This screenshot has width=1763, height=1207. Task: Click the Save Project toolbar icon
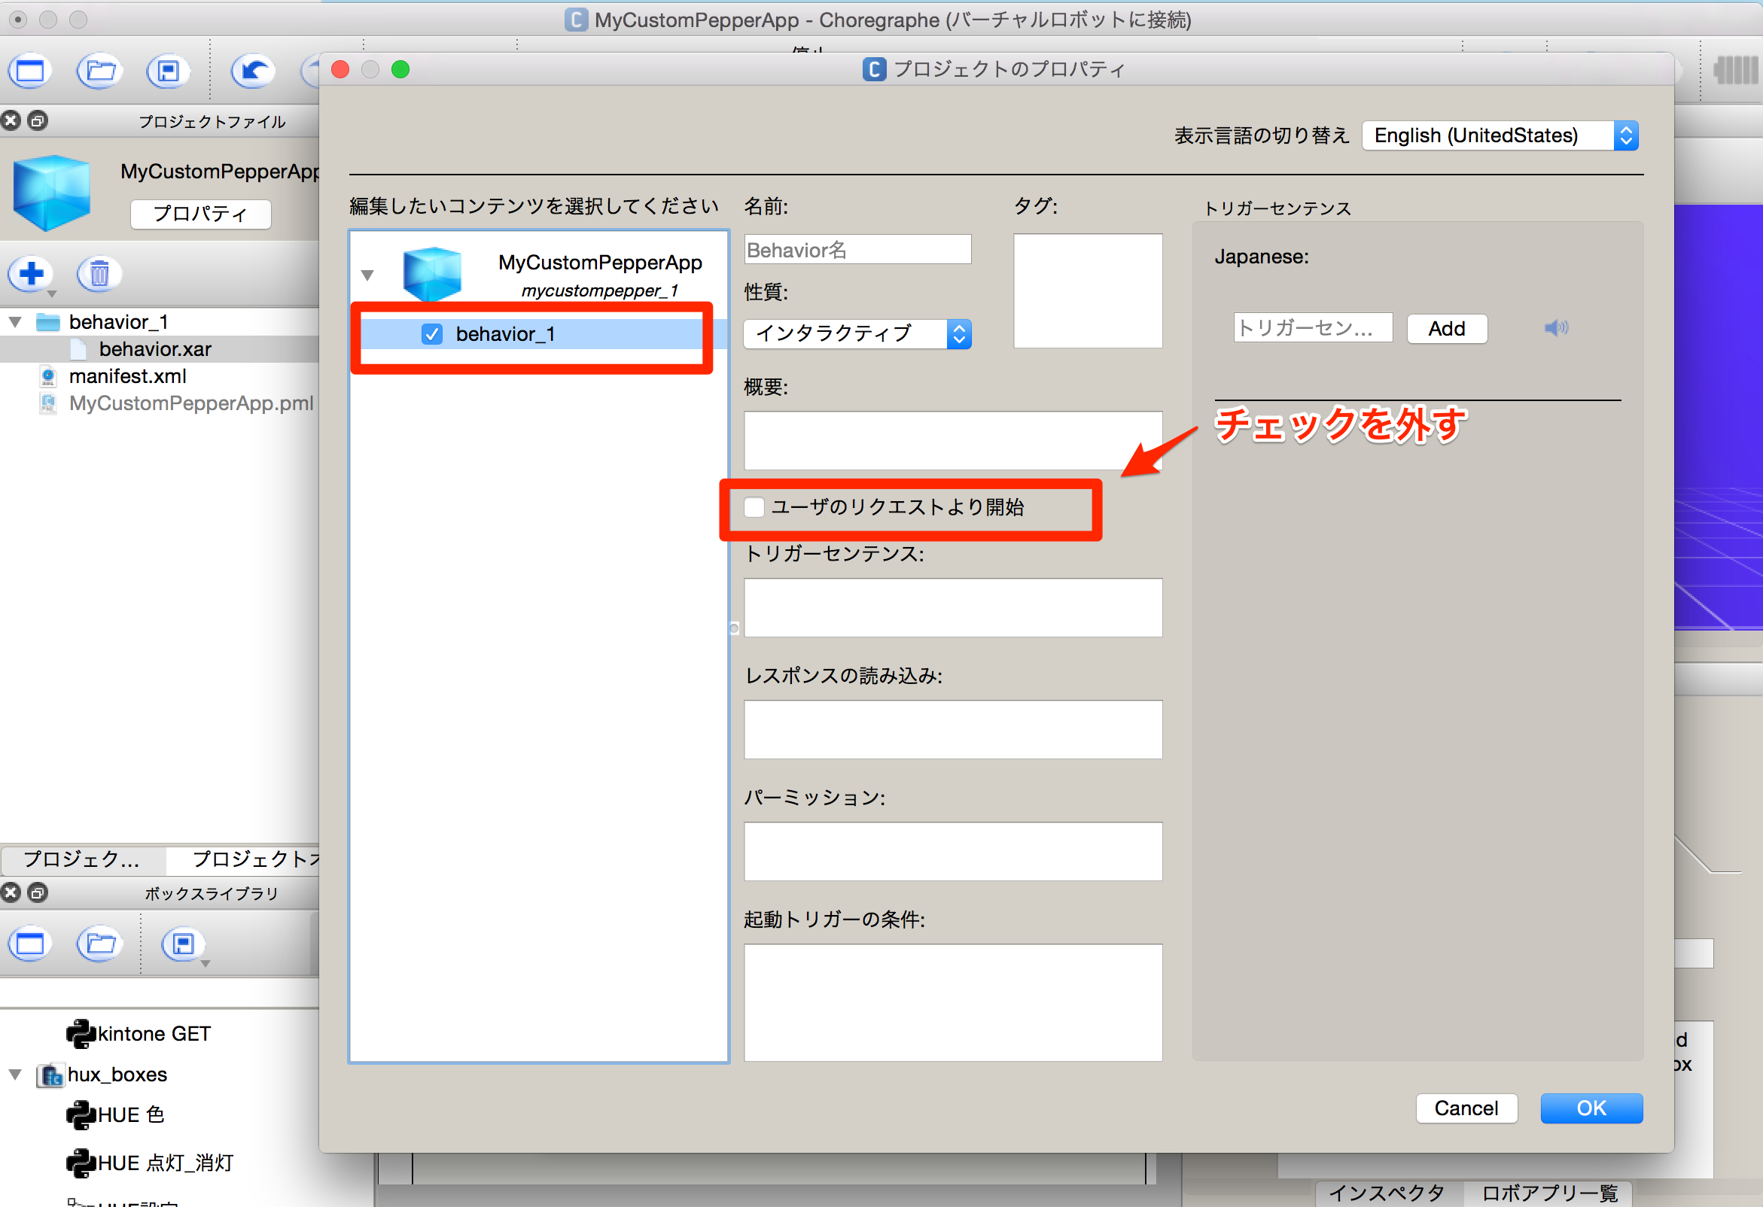click(169, 72)
